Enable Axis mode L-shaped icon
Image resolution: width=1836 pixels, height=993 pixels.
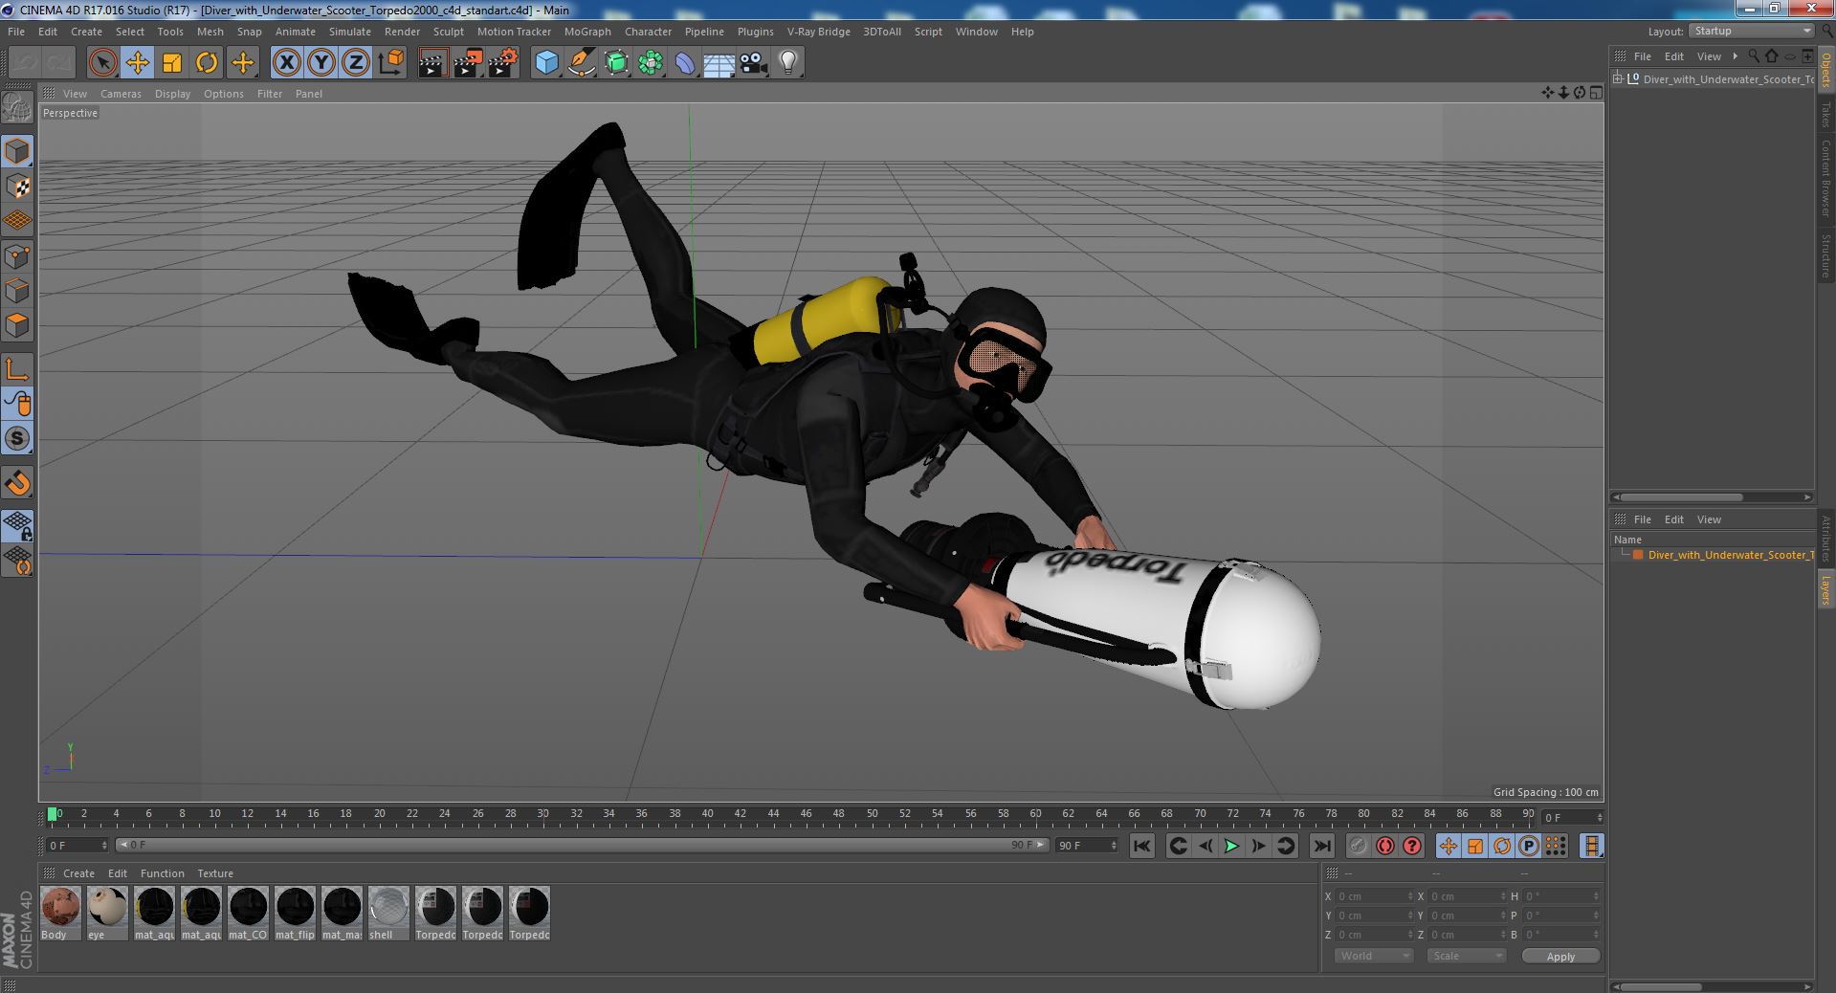(17, 369)
